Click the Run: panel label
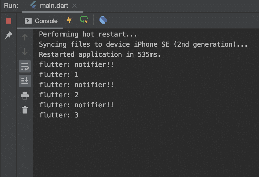Screen dimensions: 259x177 click(x=11, y=6)
